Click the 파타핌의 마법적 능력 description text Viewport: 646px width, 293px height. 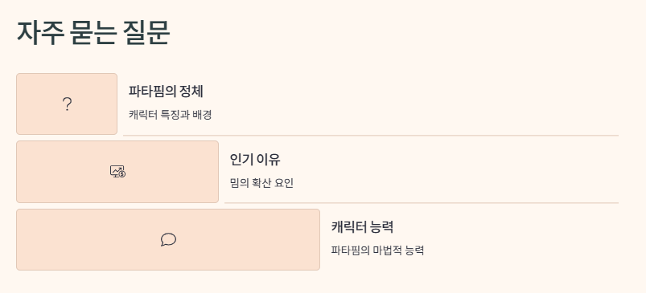coord(377,250)
